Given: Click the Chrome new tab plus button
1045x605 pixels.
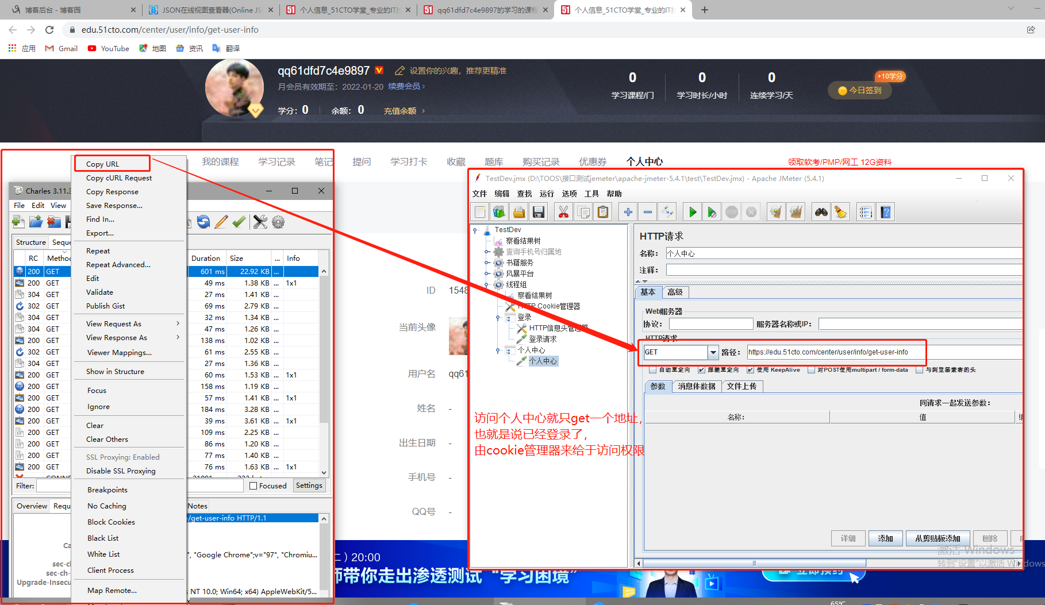Looking at the screenshot, I should [x=704, y=10].
